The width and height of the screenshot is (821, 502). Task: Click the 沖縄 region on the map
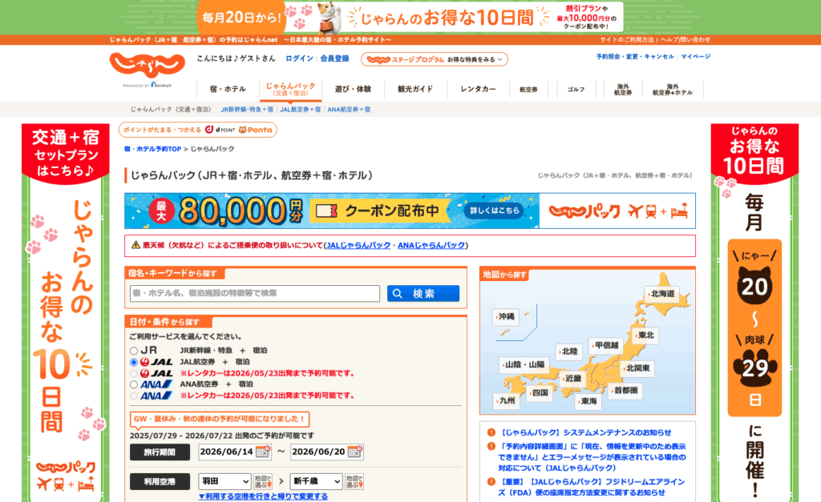[506, 316]
